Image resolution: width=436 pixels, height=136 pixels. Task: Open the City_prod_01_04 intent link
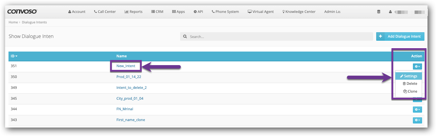click(130, 98)
